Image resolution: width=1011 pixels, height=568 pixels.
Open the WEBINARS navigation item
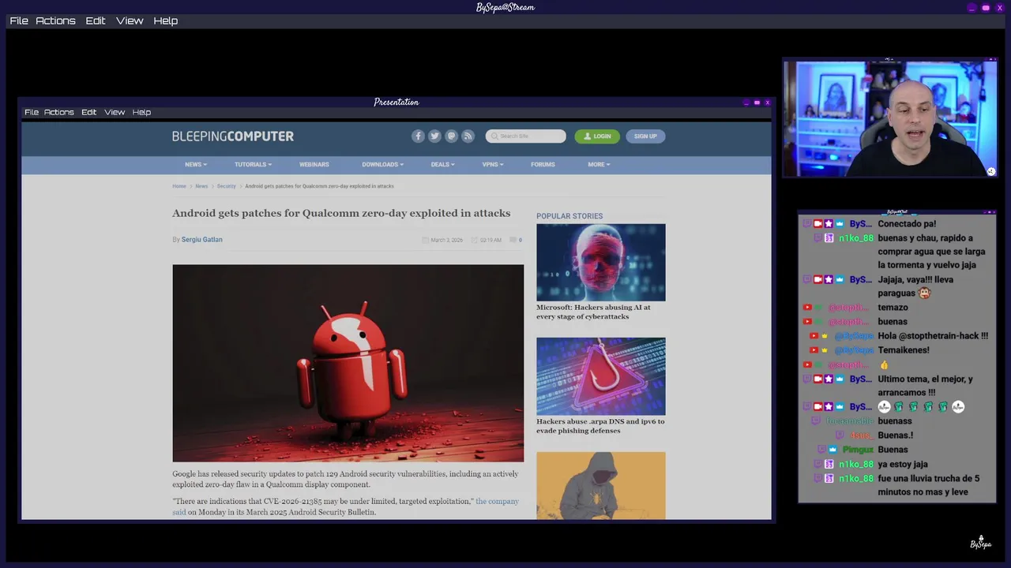[314, 164]
